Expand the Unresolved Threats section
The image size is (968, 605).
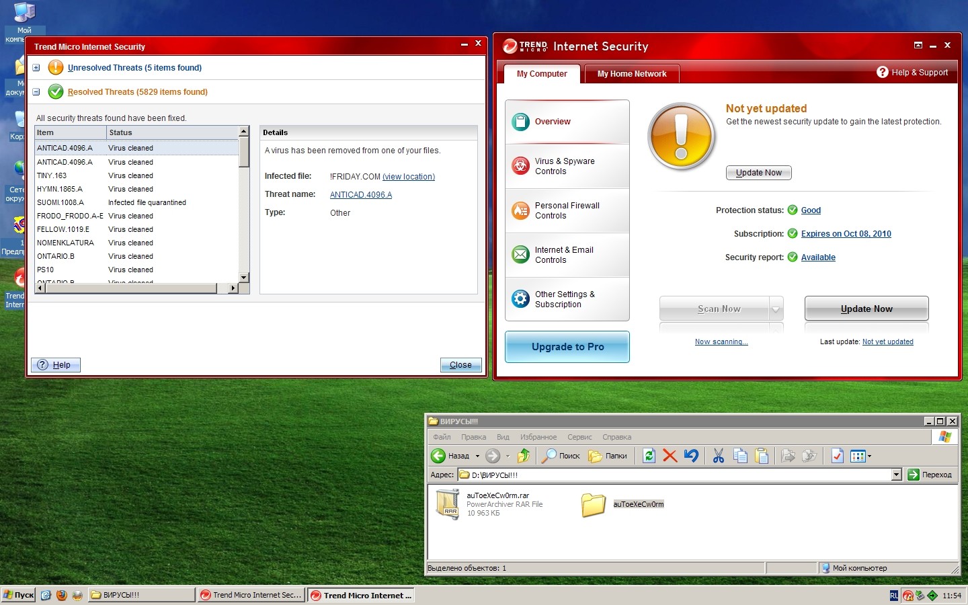pos(36,68)
